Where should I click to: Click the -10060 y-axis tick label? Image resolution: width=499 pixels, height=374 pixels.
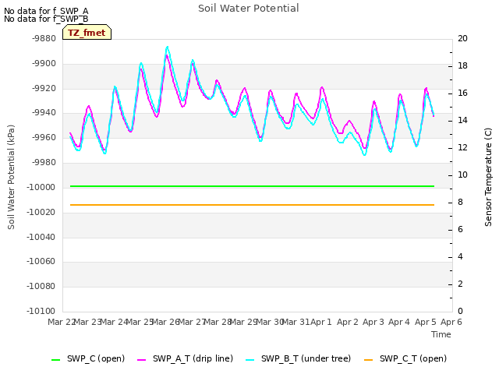(41, 262)
